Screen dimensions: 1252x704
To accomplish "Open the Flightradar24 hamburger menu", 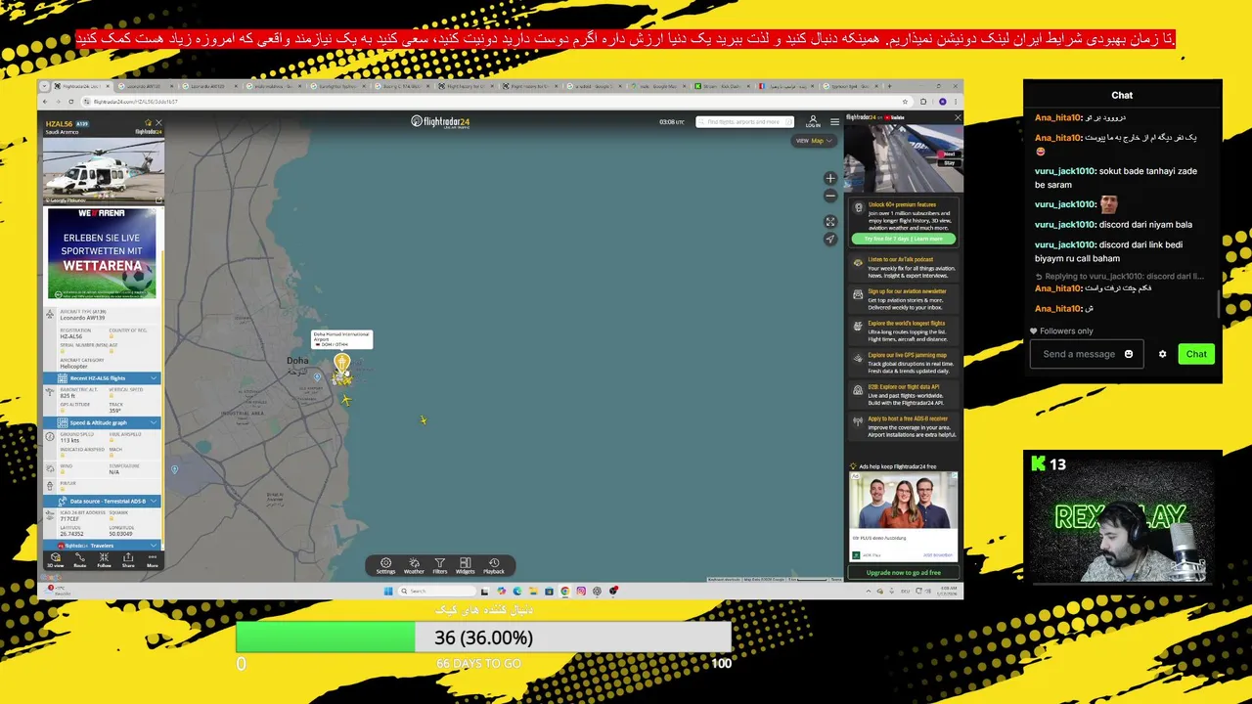I will click(834, 121).
